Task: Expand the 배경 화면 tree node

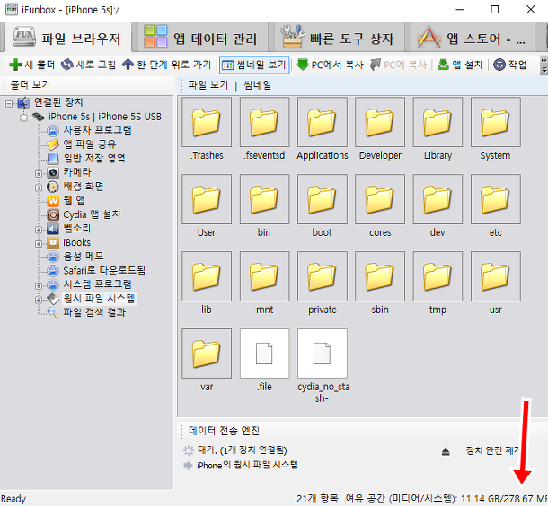Action: [39, 188]
